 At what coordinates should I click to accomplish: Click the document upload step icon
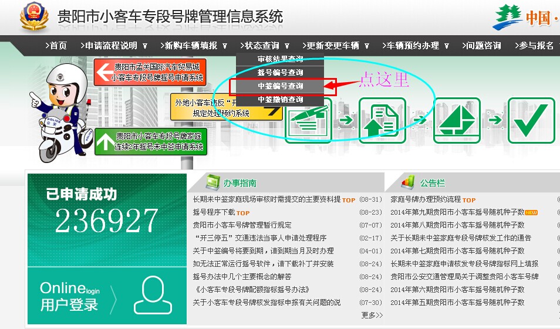point(382,120)
